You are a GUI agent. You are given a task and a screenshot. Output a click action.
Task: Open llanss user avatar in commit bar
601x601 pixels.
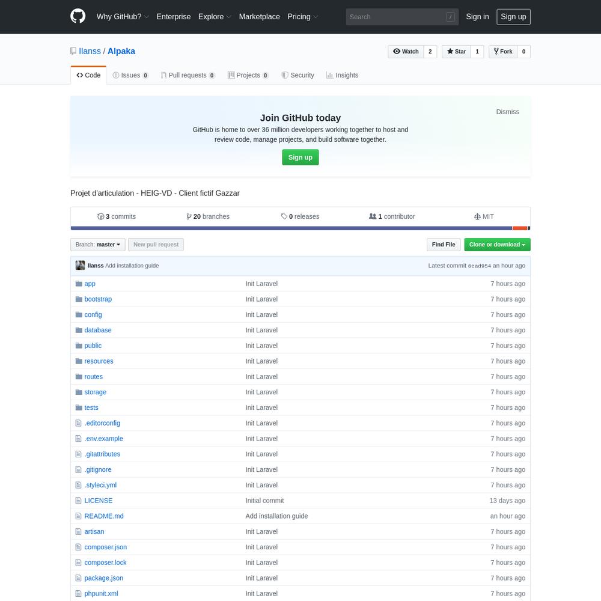[80, 265]
